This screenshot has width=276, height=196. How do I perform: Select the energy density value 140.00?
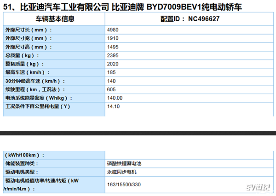pos(115,98)
